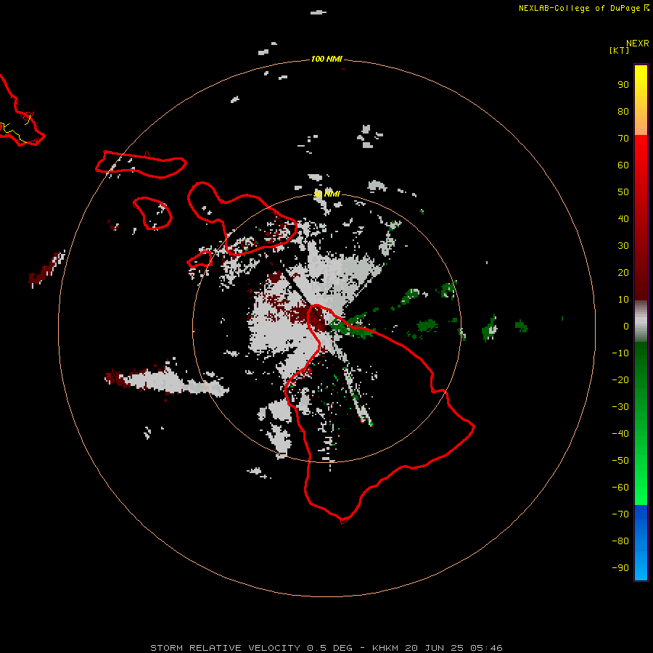Click the KHKM station identifier in caption
The width and height of the screenshot is (653, 653).
pos(385,648)
